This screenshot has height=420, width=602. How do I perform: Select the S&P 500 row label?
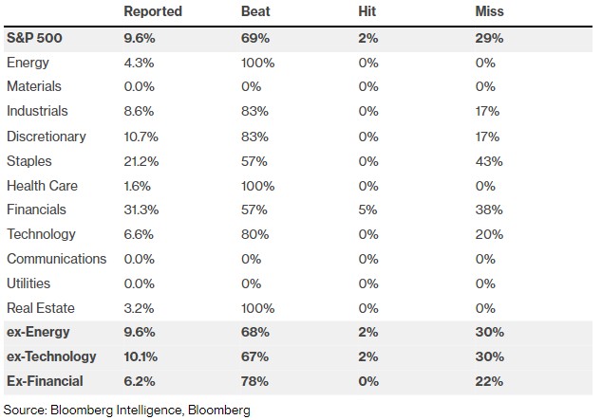coord(35,38)
